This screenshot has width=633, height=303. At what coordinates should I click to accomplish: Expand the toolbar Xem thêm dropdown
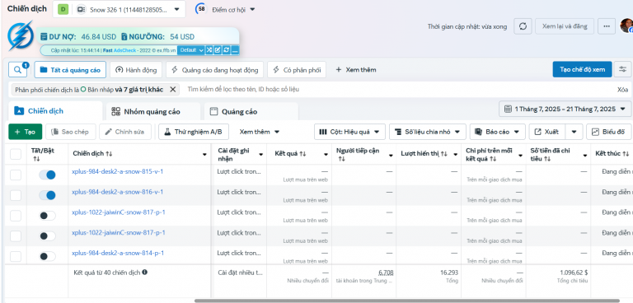coord(260,132)
